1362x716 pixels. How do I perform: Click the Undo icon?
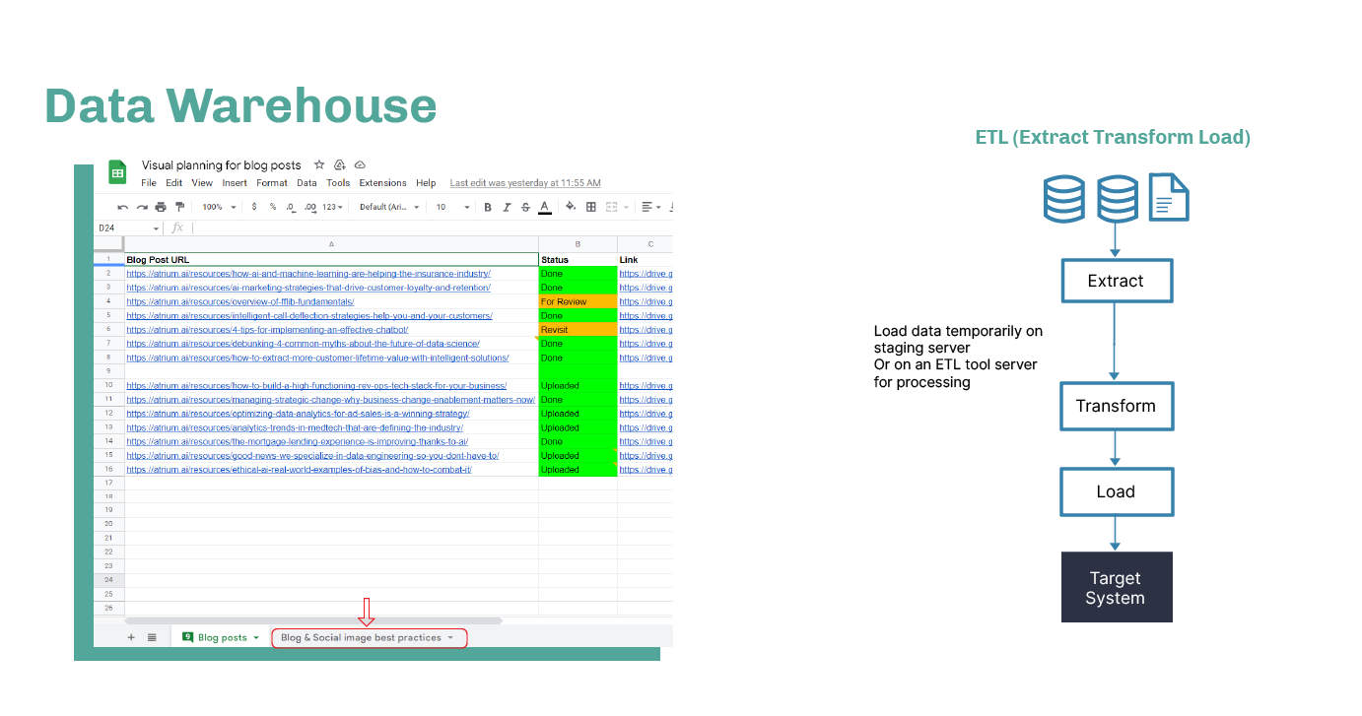122,207
